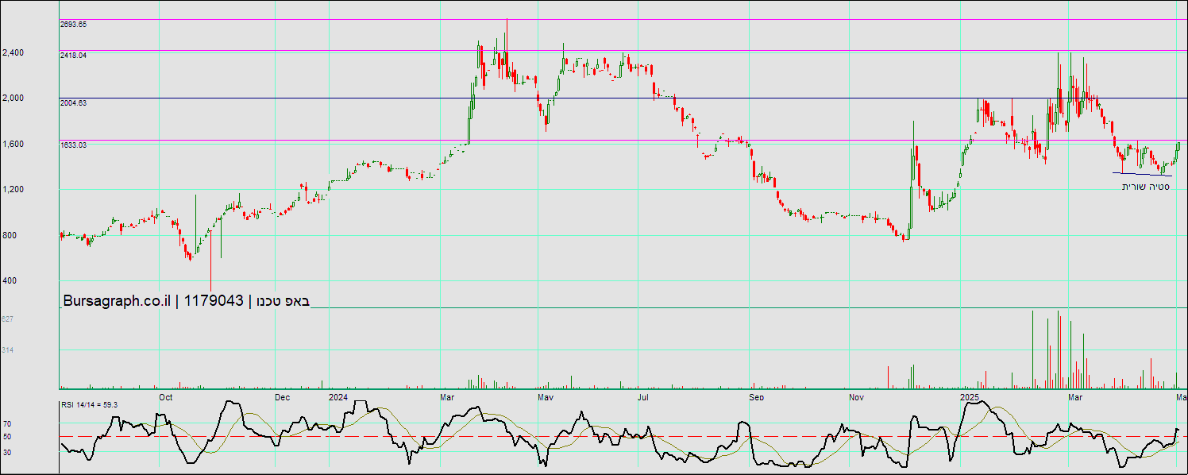Click the 2,000 price axis value

coord(13,98)
